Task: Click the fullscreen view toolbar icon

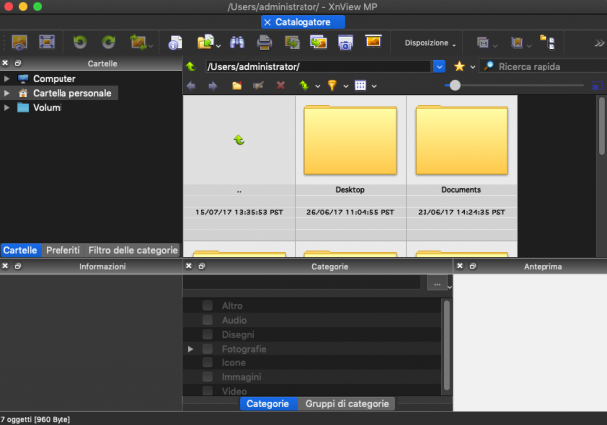Action: pos(47,42)
